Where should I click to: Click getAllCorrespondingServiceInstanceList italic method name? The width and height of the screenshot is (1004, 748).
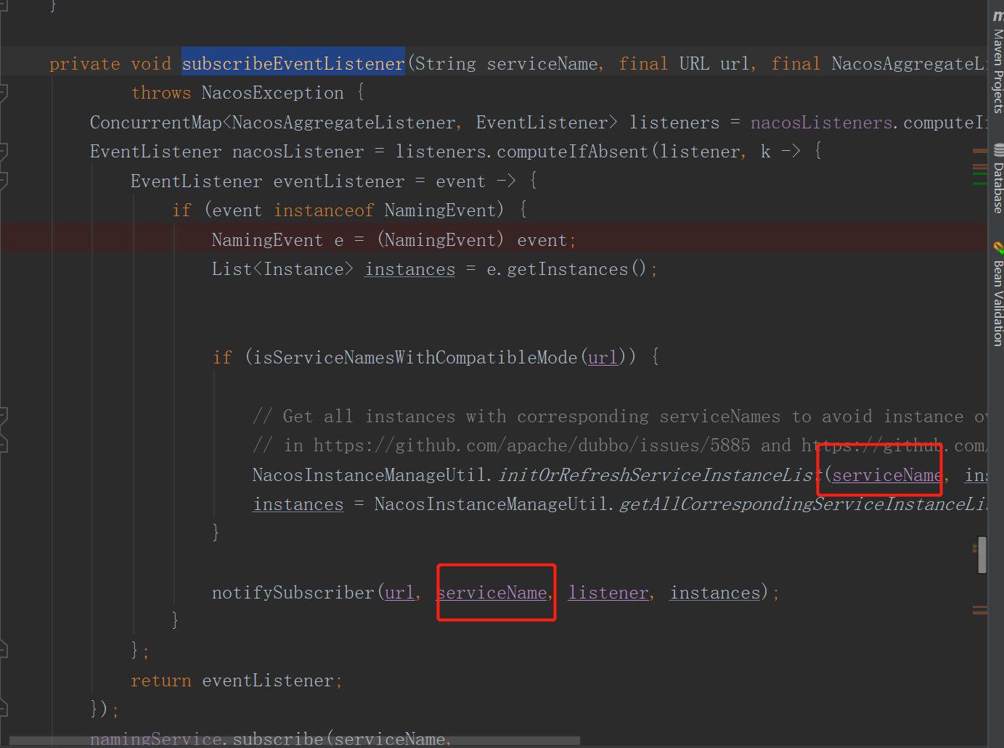pyautogui.click(x=803, y=504)
